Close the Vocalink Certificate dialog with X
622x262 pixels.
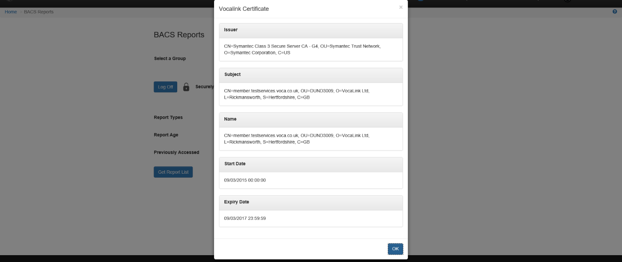point(401,7)
